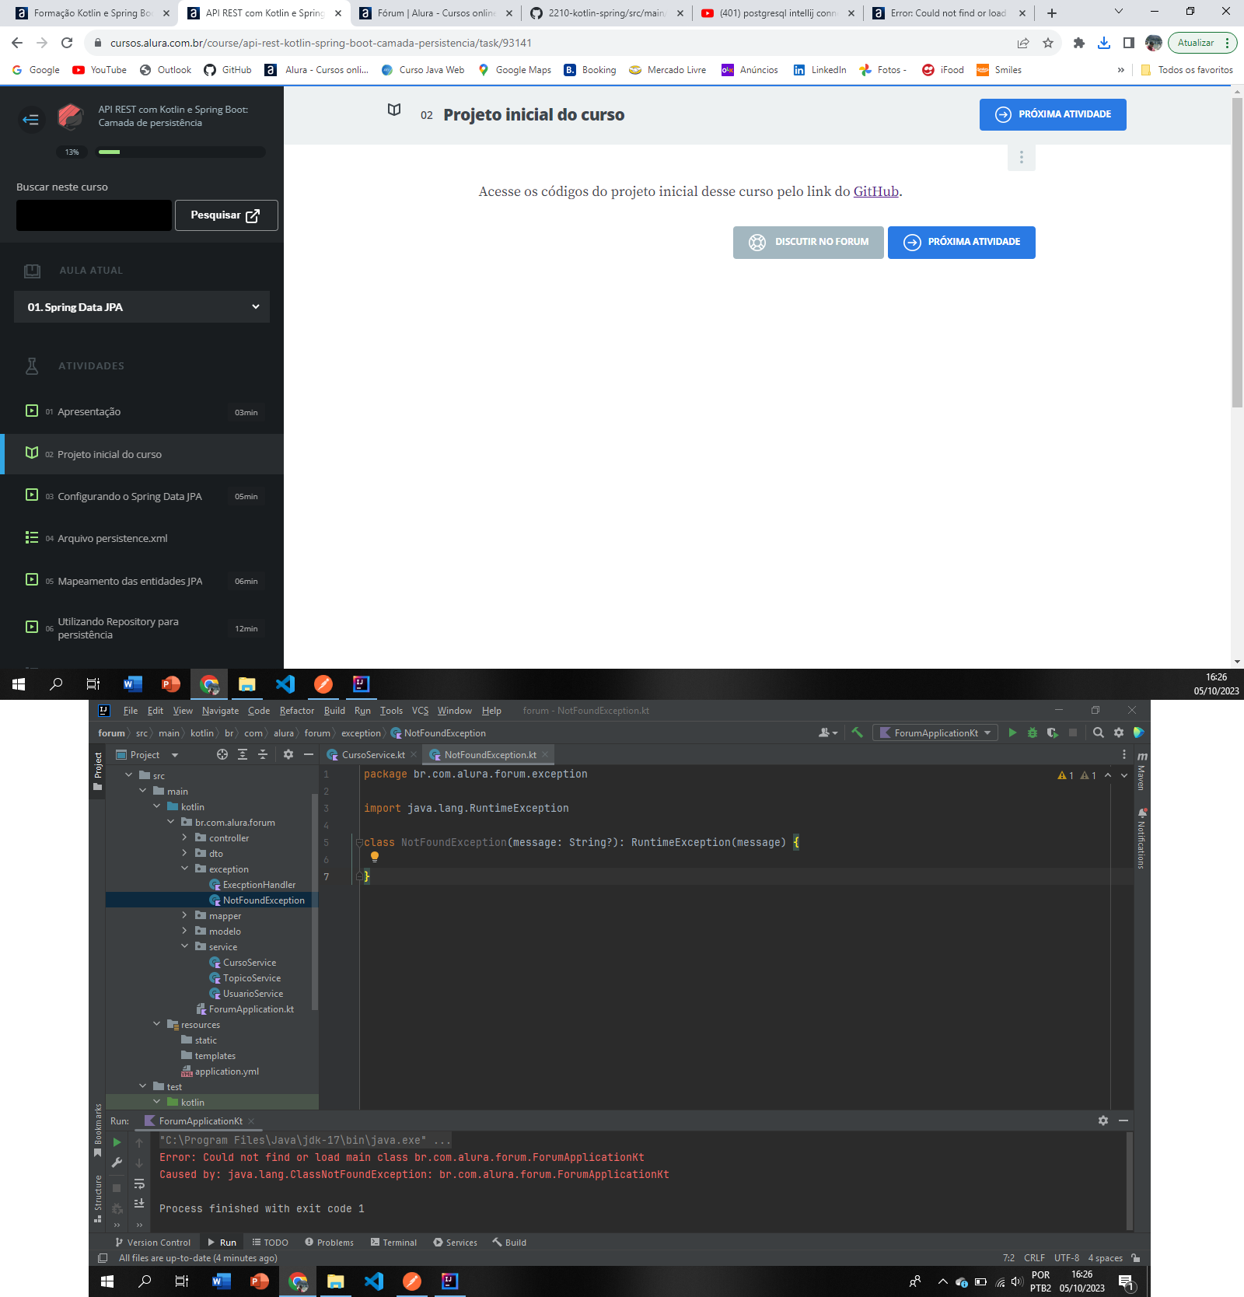The width and height of the screenshot is (1244, 1297).
Task: Open the Terminal tool window tab
Action: [x=393, y=1243]
